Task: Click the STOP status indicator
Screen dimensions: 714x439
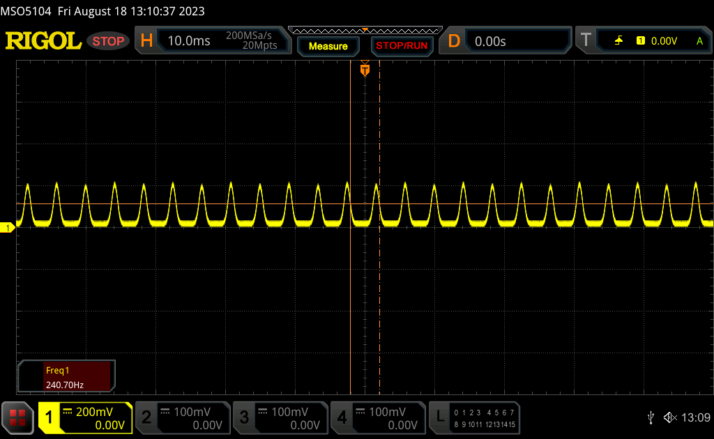Action: [x=108, y=41]
